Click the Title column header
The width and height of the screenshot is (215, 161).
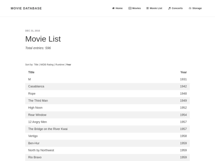[x=31, y=72]
